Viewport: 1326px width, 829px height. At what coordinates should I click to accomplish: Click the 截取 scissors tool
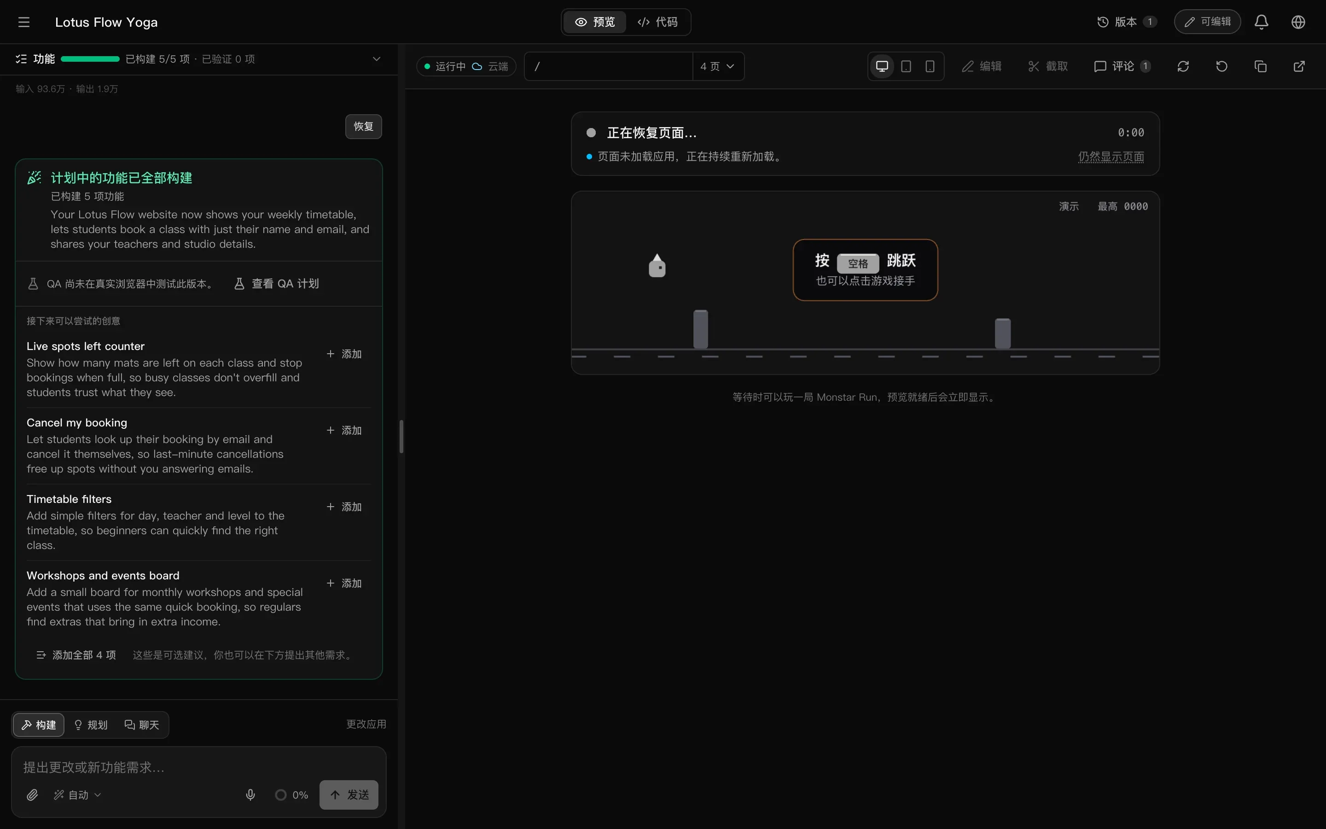click(1047, 66)
